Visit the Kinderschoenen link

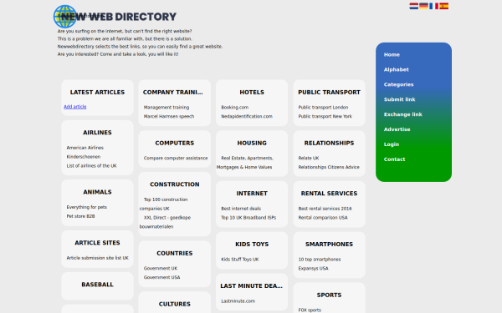(84, 157)
